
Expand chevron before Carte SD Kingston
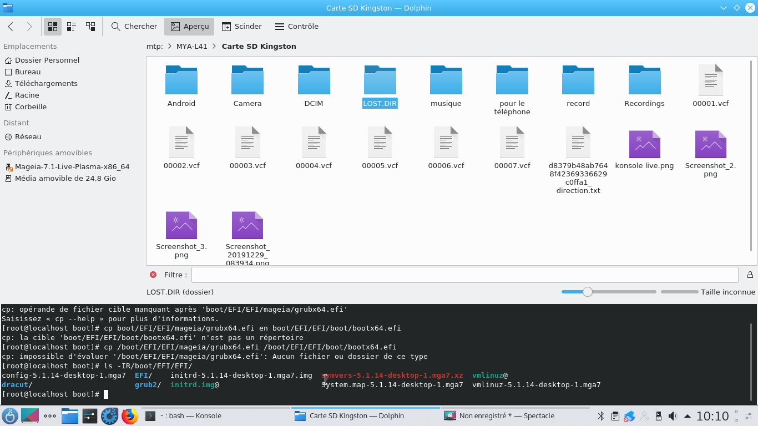coord(214,46)
